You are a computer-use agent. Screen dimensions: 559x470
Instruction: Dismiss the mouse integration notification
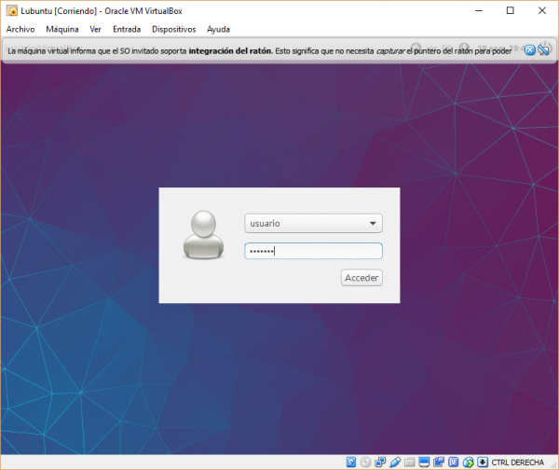click(529, 50)
